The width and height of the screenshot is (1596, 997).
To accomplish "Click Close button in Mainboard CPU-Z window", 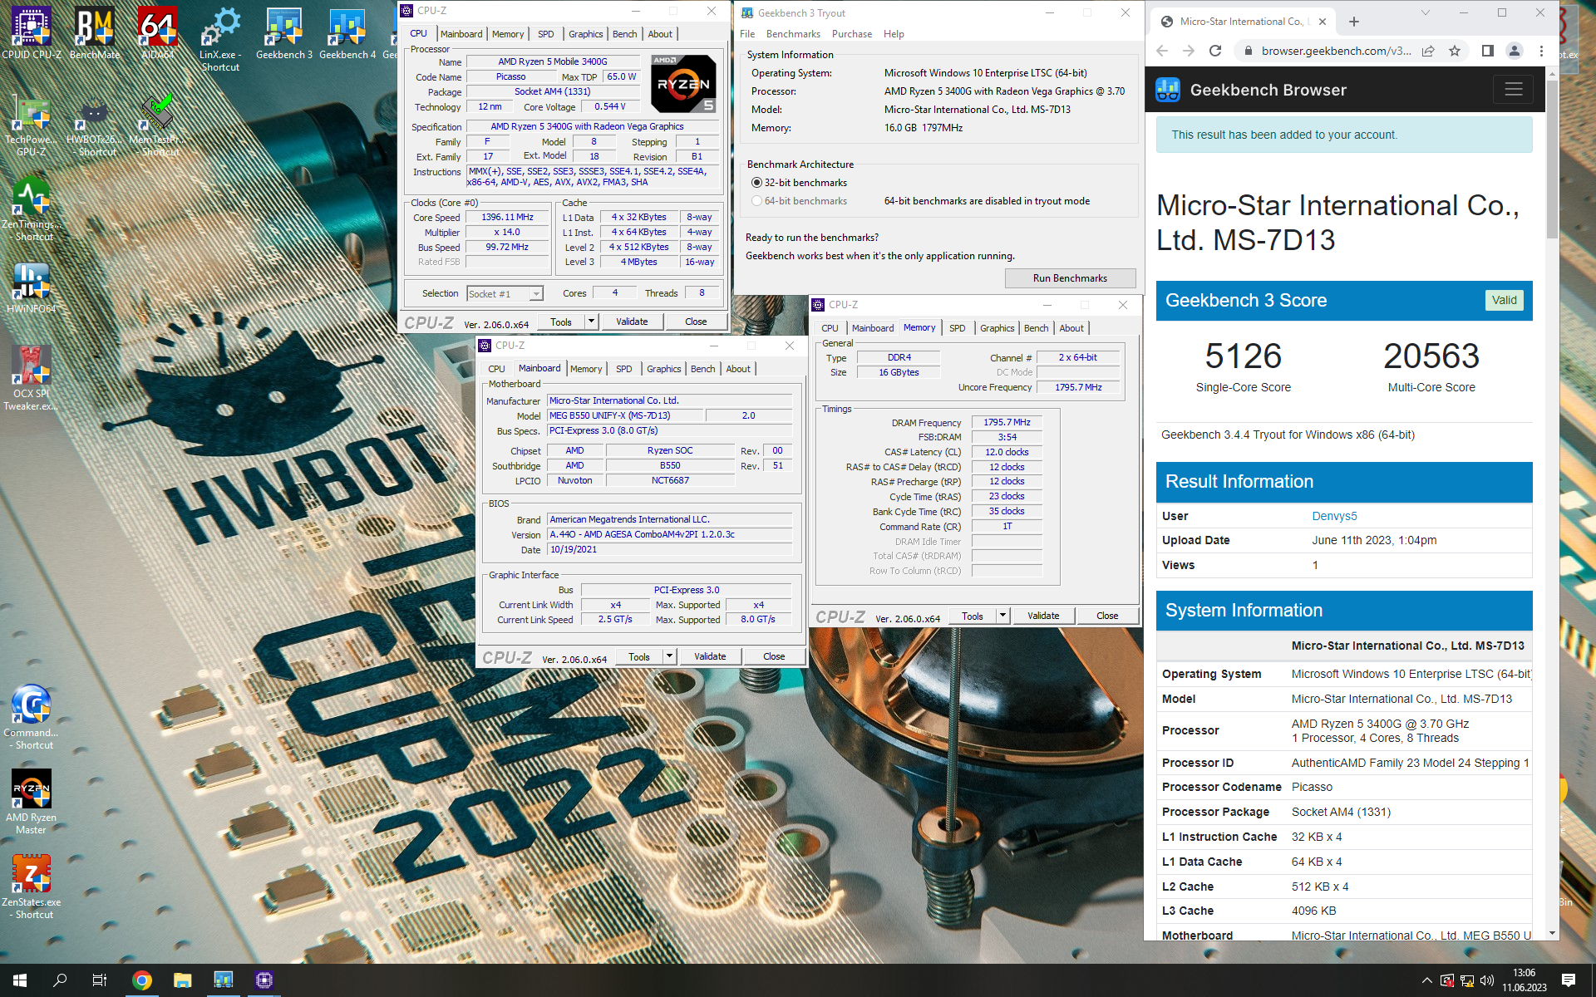I will [774, 656].
